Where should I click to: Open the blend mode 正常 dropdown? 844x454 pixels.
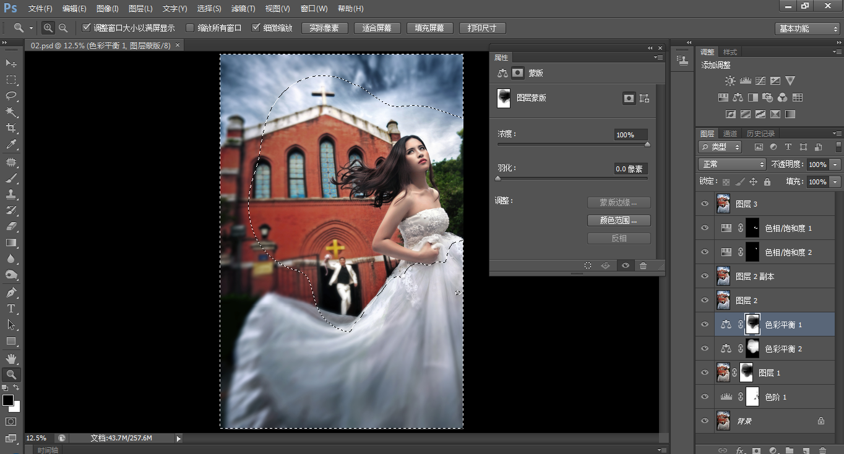(x=732, y=165)
